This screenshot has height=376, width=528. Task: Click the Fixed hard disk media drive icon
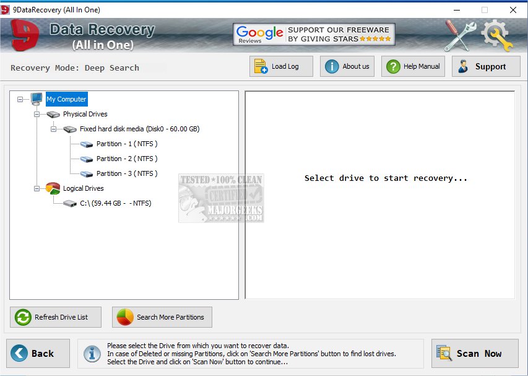(70, 129)
